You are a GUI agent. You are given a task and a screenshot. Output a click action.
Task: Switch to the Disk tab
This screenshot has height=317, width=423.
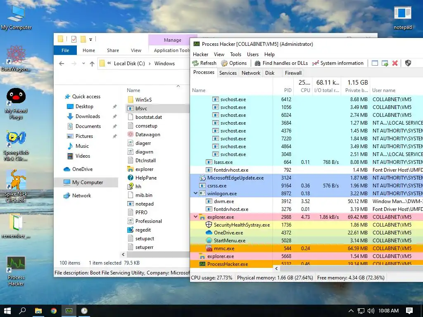click(270, 73)
